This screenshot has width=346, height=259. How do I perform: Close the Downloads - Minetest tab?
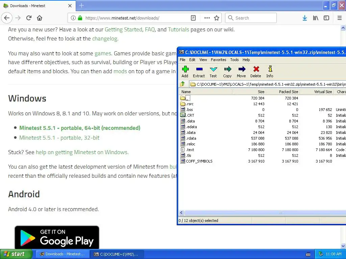pyautogui.click(x=70, y=6)
